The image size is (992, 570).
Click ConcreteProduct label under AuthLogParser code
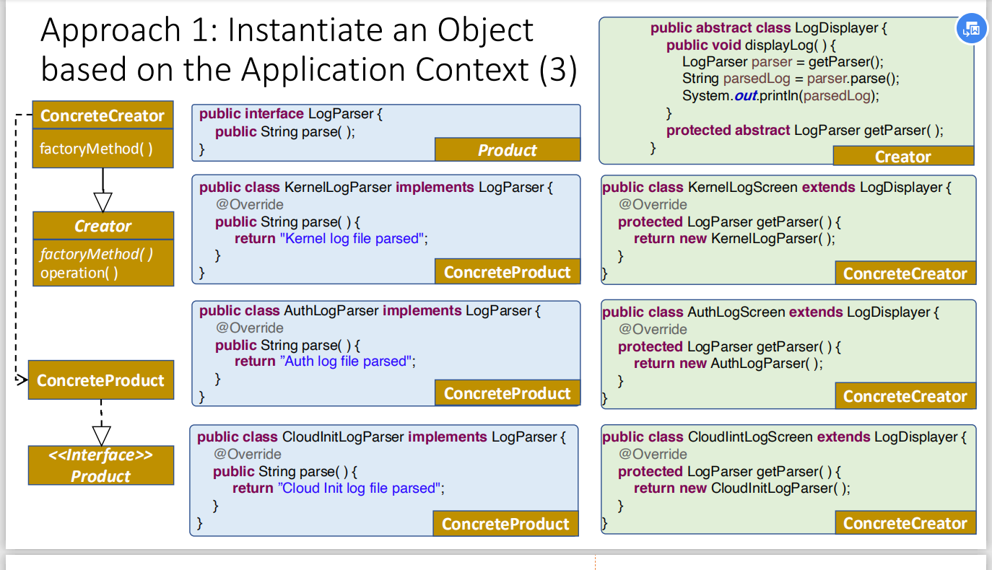pyautogui.click(x=508, y=393)
